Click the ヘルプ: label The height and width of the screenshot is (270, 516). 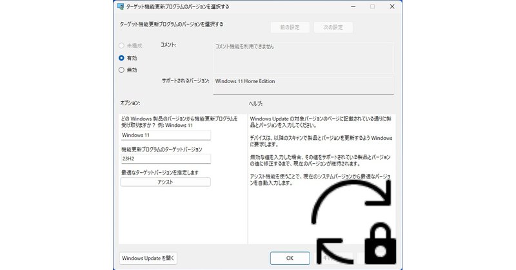click(255, 104)
